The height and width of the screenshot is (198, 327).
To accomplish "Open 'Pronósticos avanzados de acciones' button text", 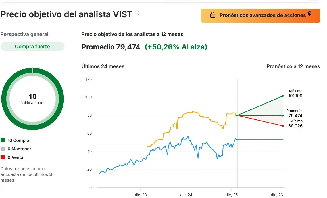I will (x=263, y=15).
